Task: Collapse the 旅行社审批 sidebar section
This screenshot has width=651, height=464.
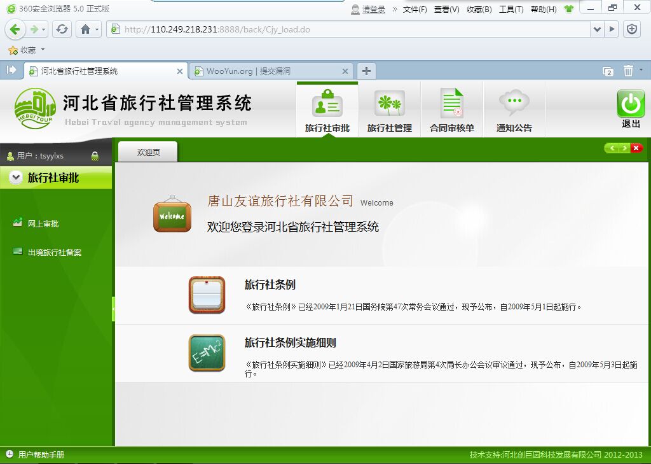Action: (x=16, y=178)
